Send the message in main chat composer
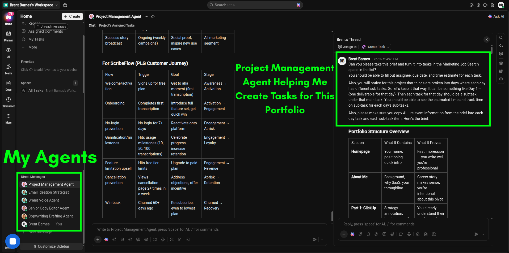The image size is (509, 253). click(x=315, y=239)
